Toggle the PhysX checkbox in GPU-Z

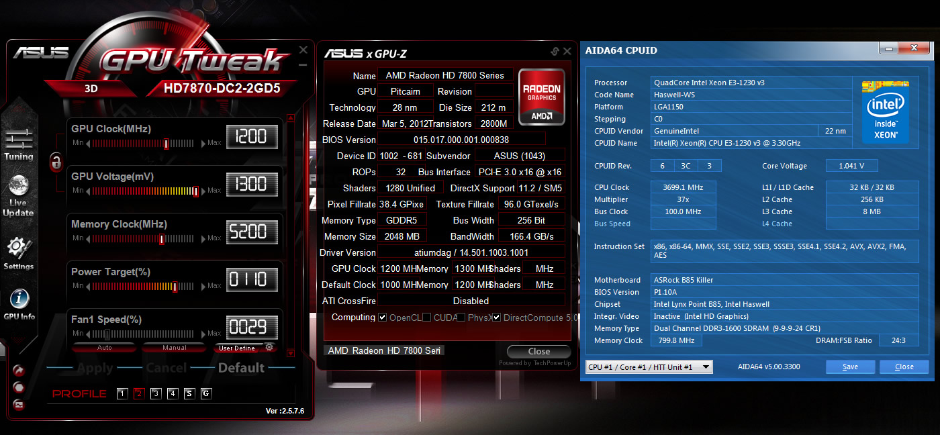[x=461, y=317]
